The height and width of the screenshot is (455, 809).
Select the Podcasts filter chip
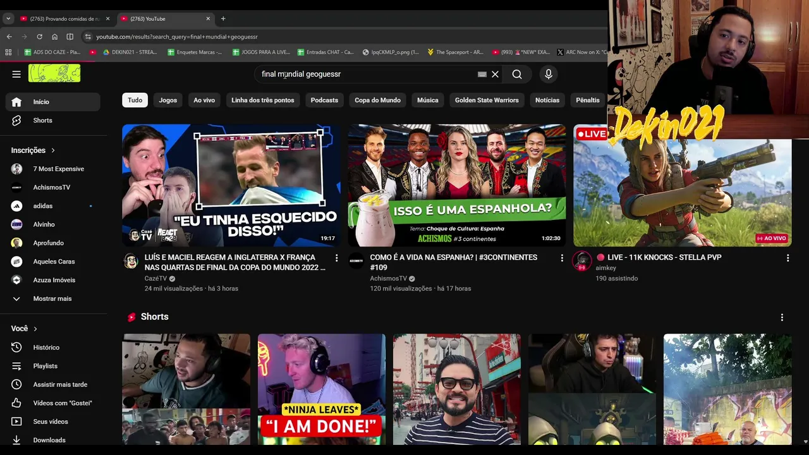pos(324,100)
